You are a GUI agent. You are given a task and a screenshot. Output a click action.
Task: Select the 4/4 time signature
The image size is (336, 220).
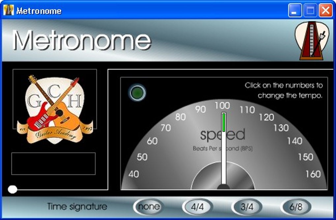pos(198,207)
